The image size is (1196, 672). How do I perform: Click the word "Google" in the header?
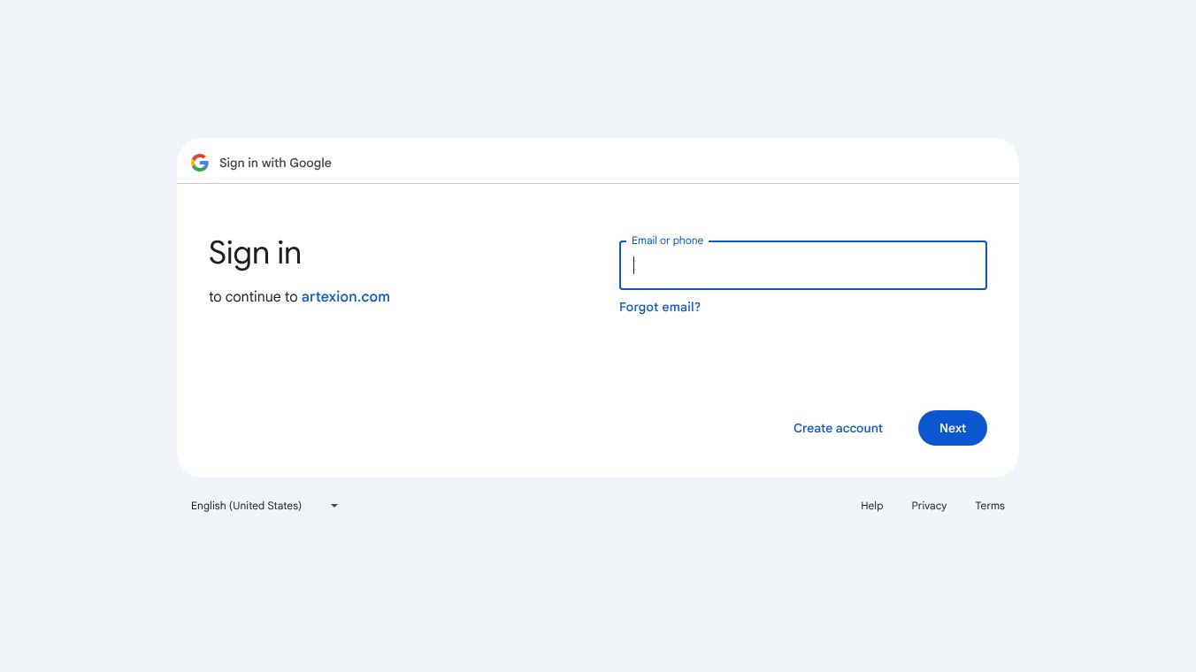310,163
